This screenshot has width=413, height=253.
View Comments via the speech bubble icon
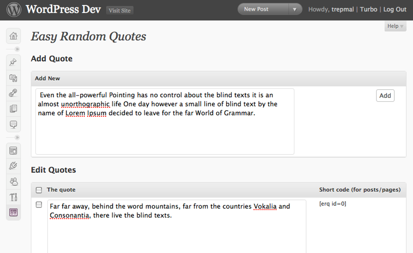(x=13, y=124)
